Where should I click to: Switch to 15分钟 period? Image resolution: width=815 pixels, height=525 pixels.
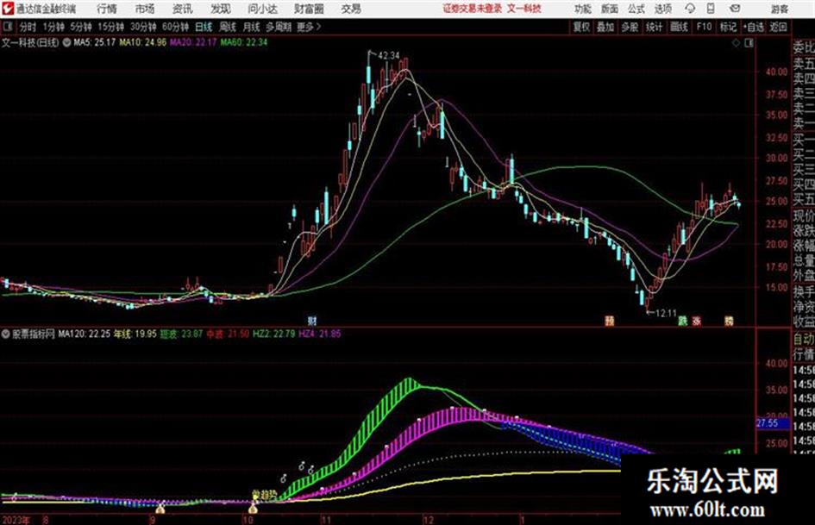[111, 27]
